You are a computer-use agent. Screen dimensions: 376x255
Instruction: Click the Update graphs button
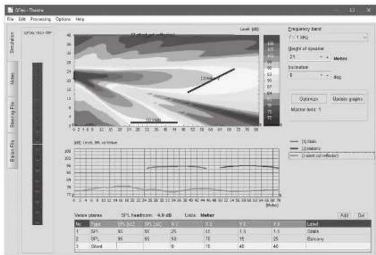348,99
